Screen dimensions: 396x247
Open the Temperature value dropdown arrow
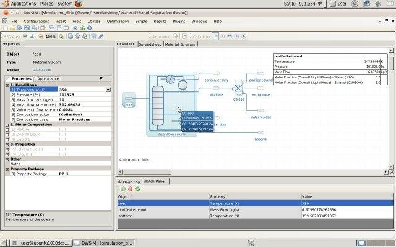click(x=109, y=90)
